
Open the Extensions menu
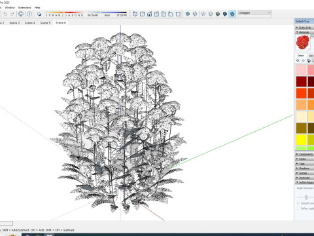point(24,7)
